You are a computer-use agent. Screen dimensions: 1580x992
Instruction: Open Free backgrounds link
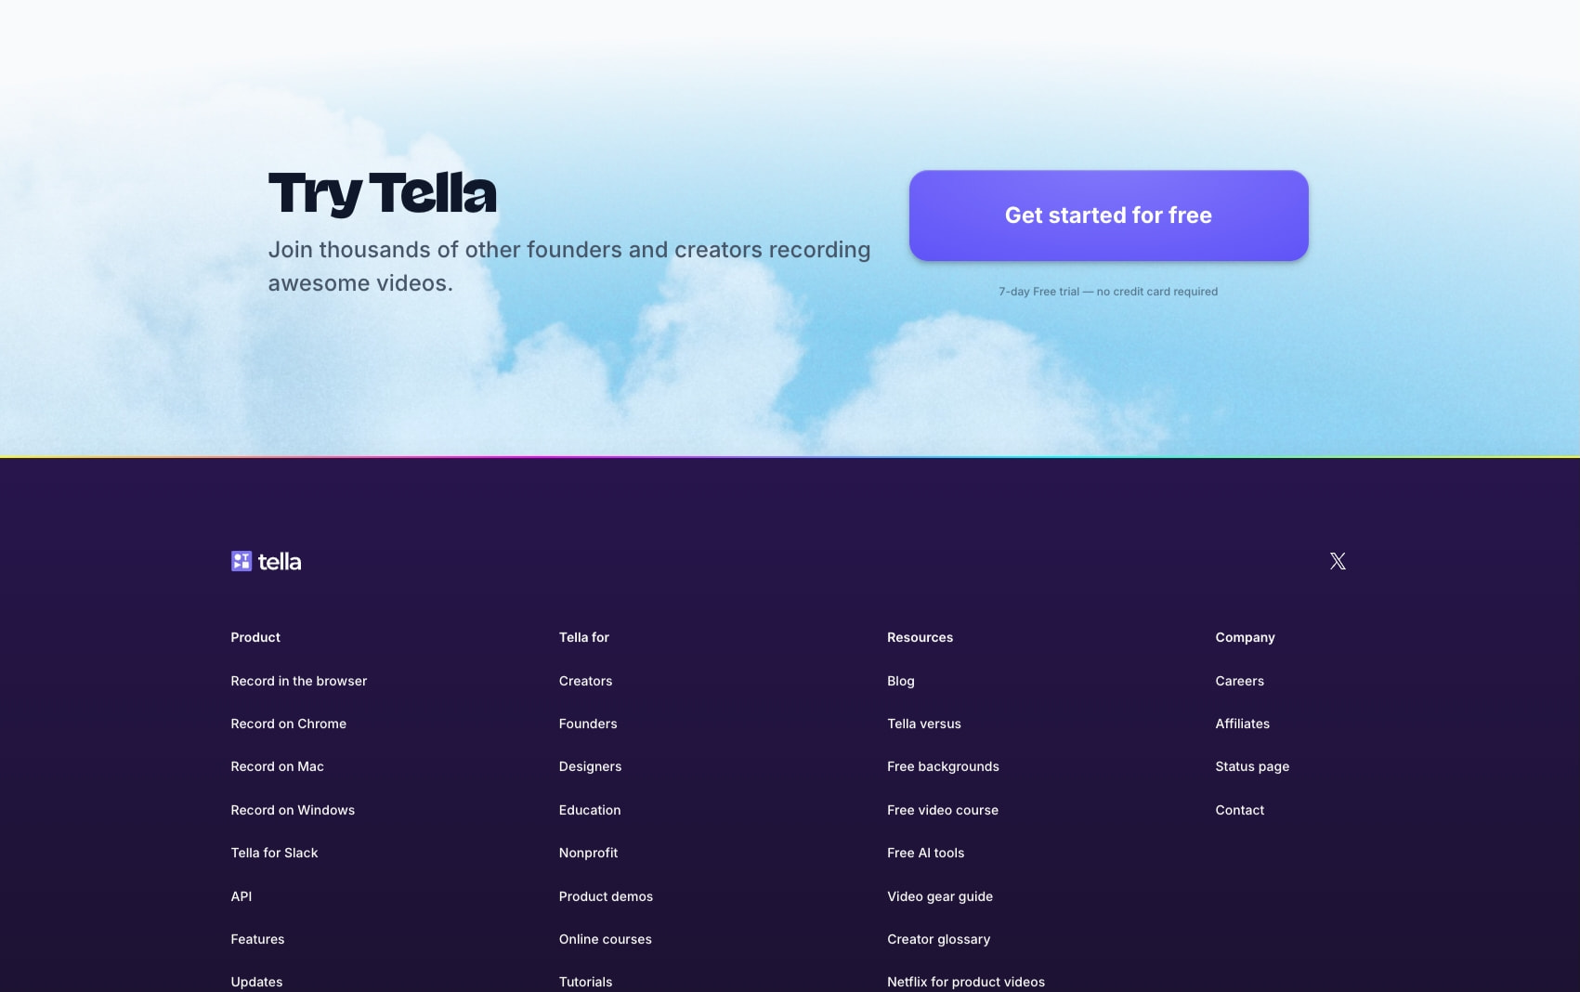(x=944, y=766)
